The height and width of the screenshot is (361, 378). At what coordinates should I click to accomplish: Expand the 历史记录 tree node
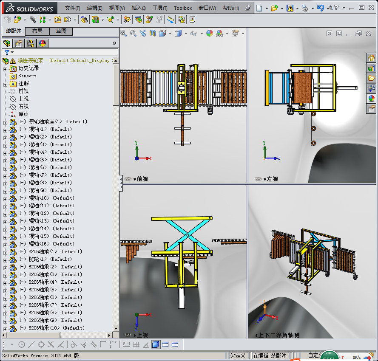click(6, 68)
